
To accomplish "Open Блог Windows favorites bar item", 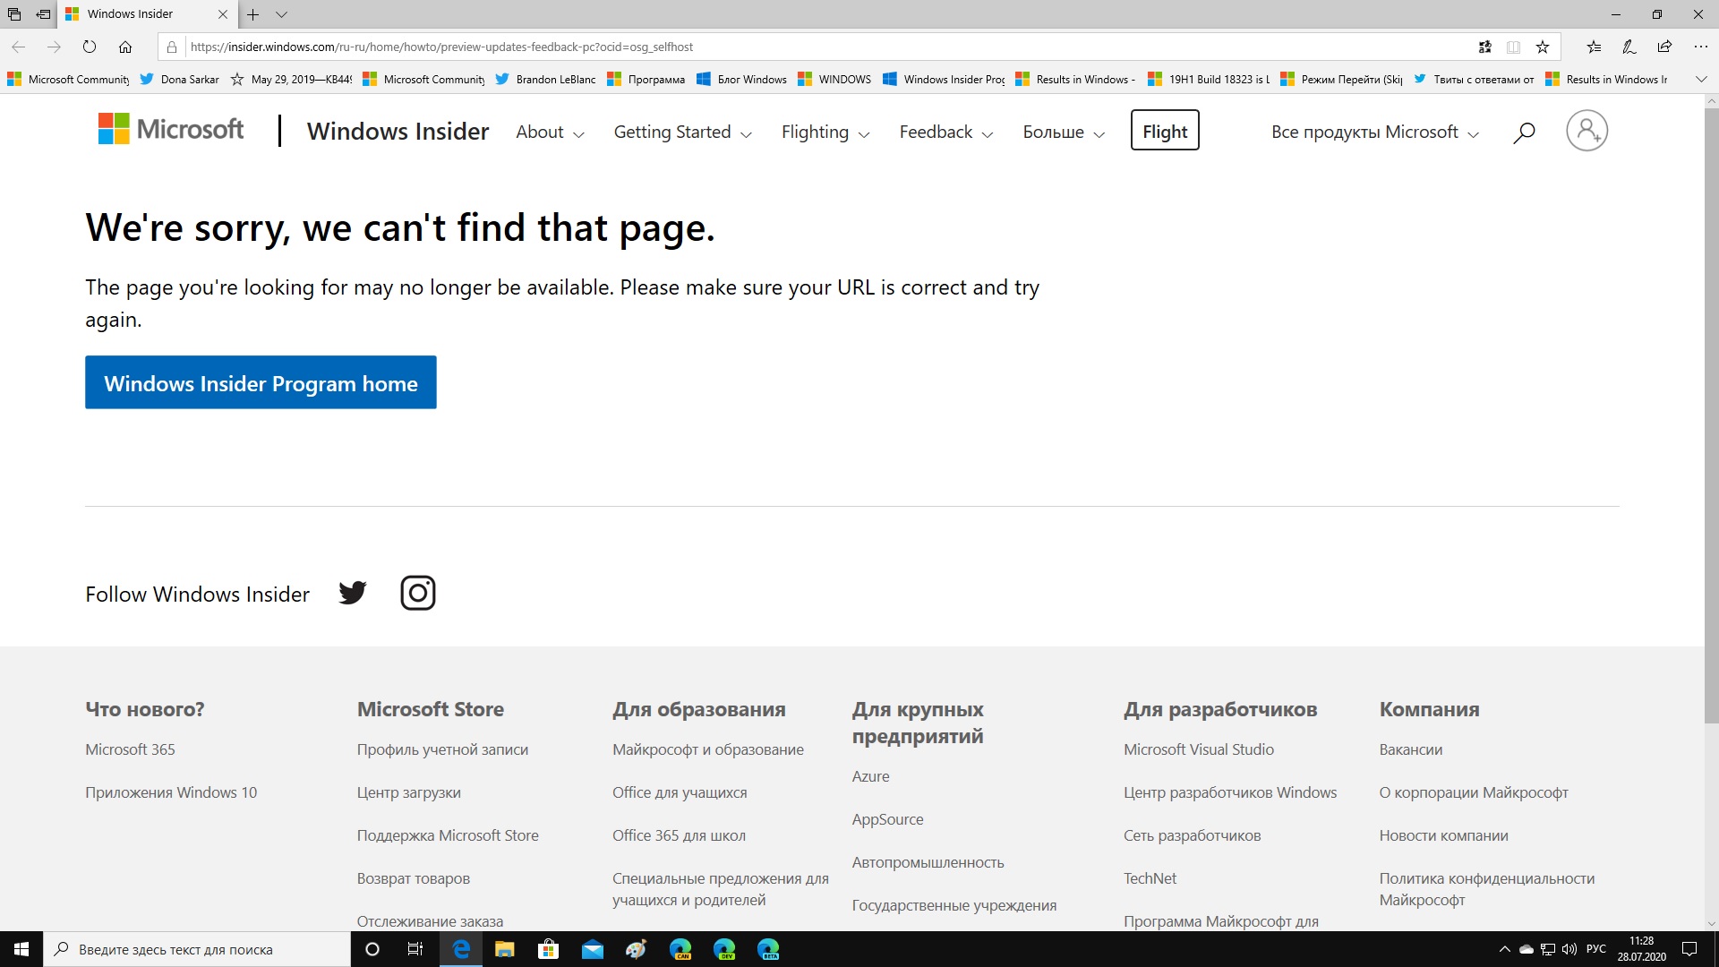I will (x=741, y=79).
